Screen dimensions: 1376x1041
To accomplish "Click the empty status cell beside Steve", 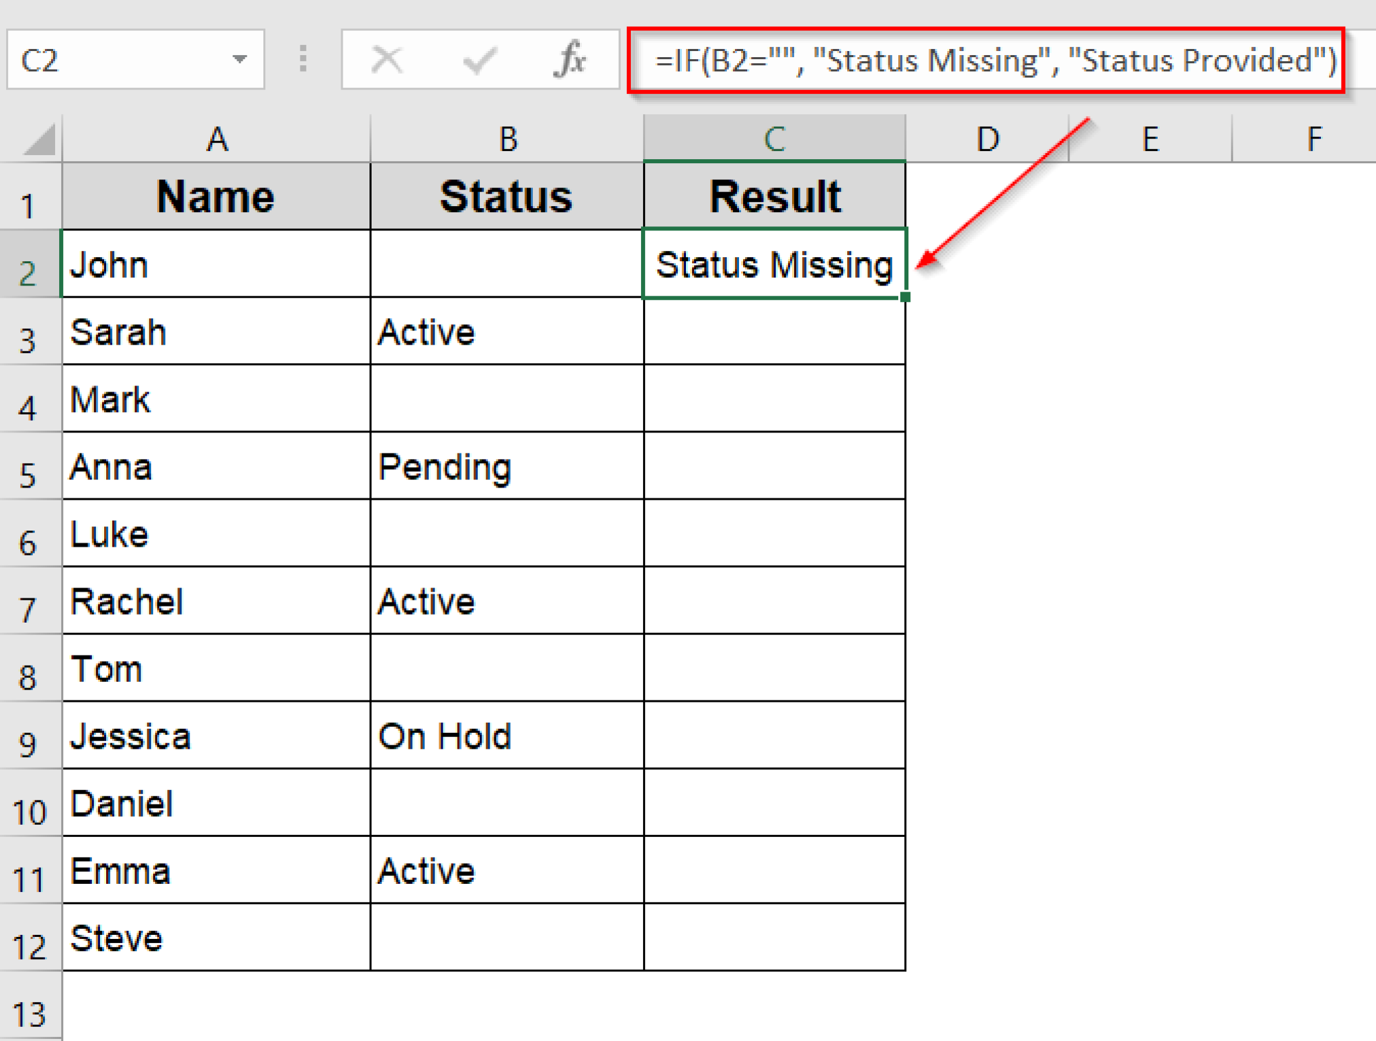I will tap(507, 937).
